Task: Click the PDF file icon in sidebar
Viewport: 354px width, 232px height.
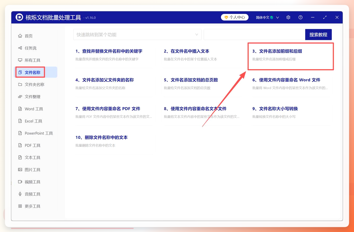Action: (20, 145)
